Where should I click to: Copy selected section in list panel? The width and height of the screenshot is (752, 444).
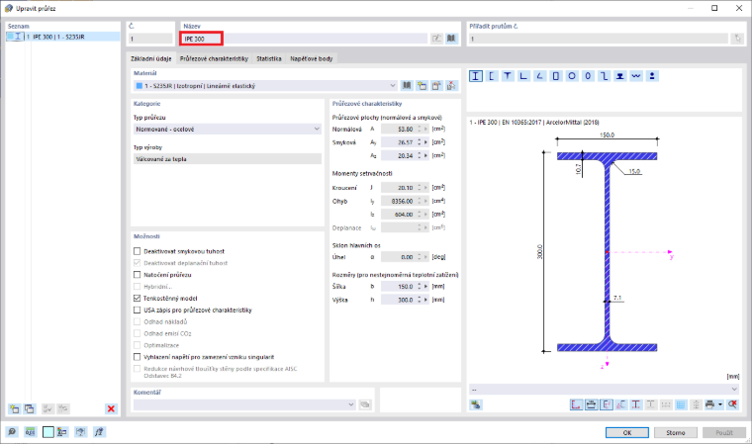click(x=30, y=408)
